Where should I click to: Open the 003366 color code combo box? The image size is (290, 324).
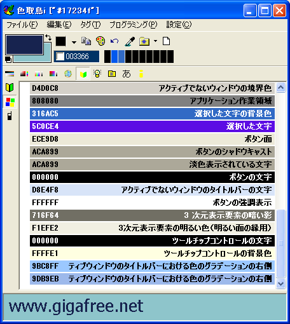tap(76, 57)
